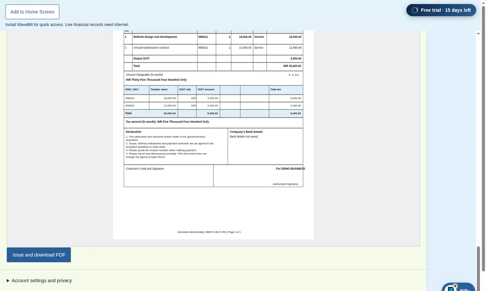Click taxable value total 30,000.00
Screen dimensions: 486x291
tap(170, 113)
